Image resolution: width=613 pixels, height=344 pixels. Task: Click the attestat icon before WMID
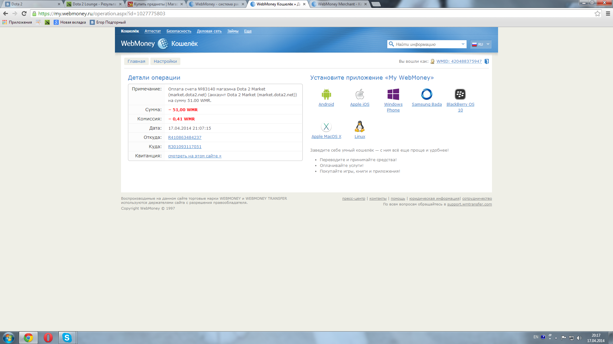(x=432, y=61)
